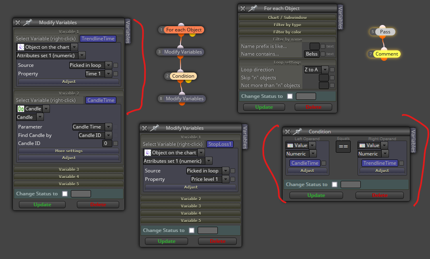The height and width of the screenshot is (259, 430).
Task: Open the Loop direction Z to A dropdown
Action: click(x=325, y=70)
